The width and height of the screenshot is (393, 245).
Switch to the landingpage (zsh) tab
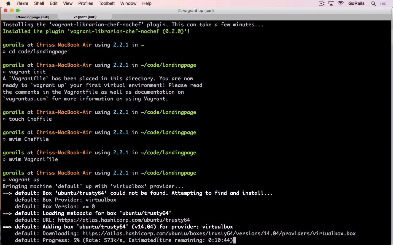click(29, 17)
